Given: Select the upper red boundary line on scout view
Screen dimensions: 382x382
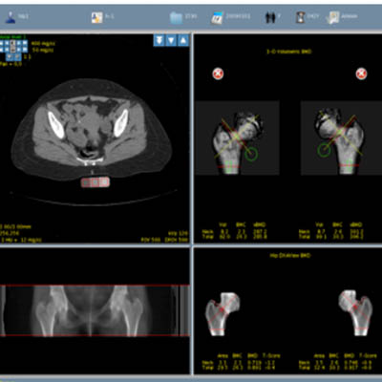Looking at the screenshot, I should (x=95, y=286).
